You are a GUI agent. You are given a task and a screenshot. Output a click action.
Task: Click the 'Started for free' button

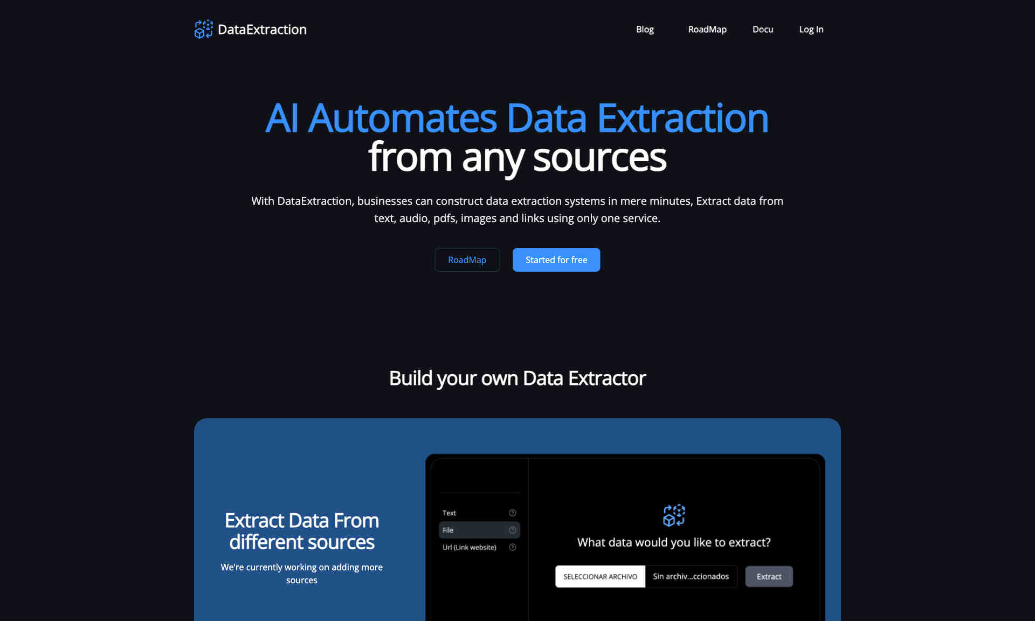[555, 259]
